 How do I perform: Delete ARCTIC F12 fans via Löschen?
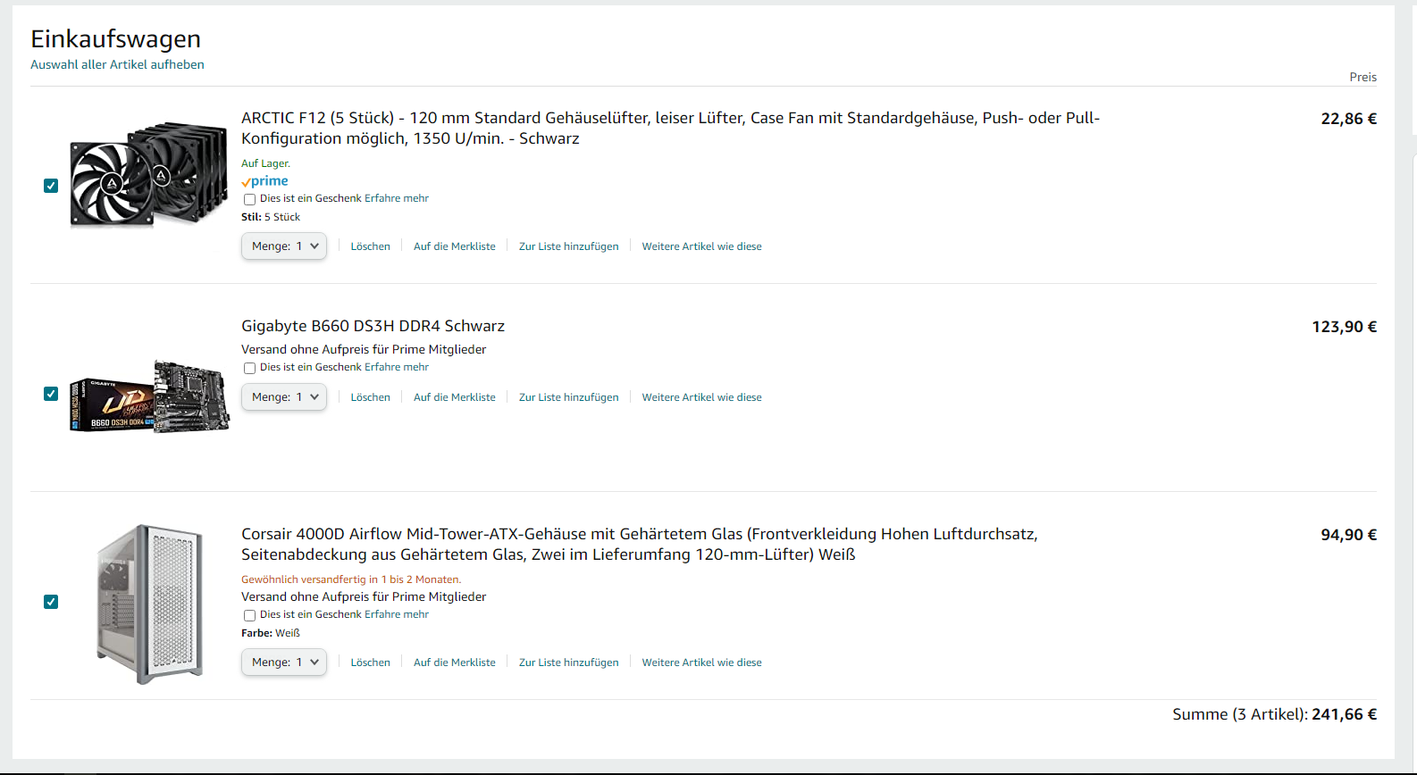click(x=370, y=246)
